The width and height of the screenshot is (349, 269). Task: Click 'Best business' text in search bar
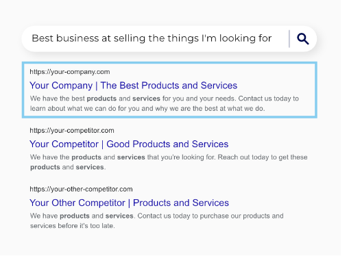tap(65, 38)
